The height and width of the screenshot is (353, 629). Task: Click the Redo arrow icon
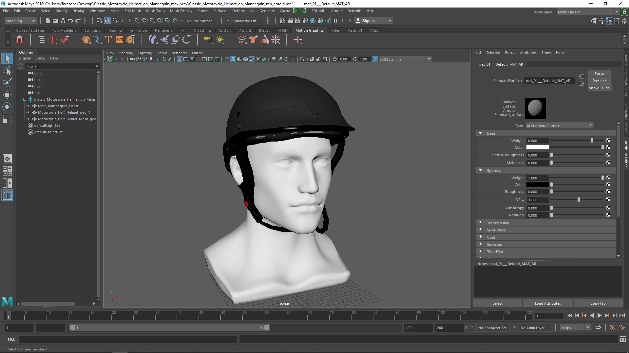coord(78,21)
